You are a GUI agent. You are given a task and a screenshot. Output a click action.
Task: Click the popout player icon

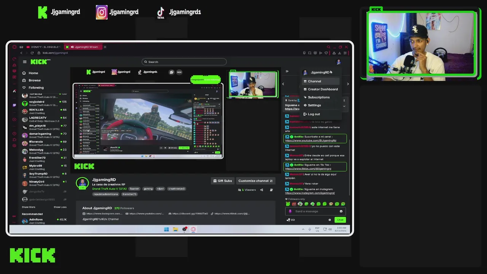click(172, 72)
